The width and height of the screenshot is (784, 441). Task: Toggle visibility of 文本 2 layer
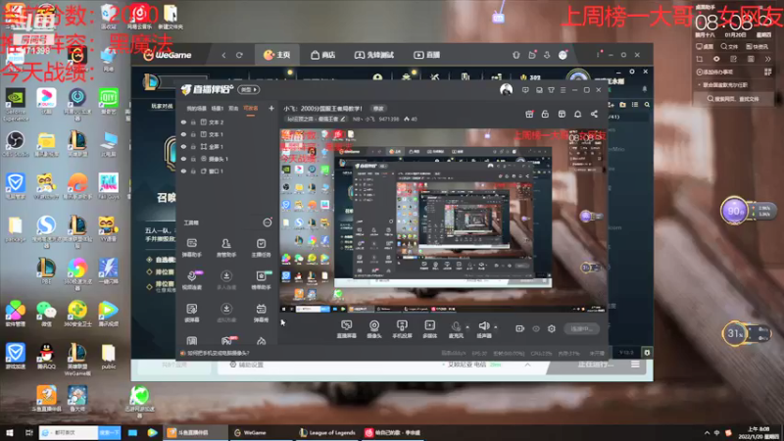tap(183, 122)
